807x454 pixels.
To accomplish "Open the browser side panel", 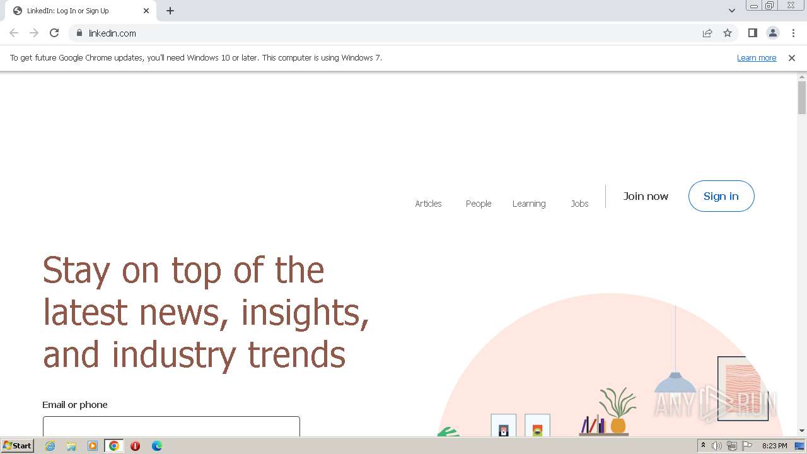I will [x=752, y=33].
